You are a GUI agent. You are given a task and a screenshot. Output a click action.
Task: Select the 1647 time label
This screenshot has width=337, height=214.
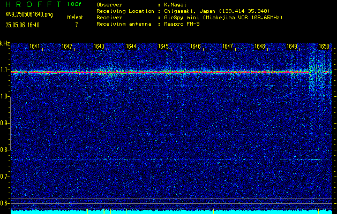coord(228,47)
